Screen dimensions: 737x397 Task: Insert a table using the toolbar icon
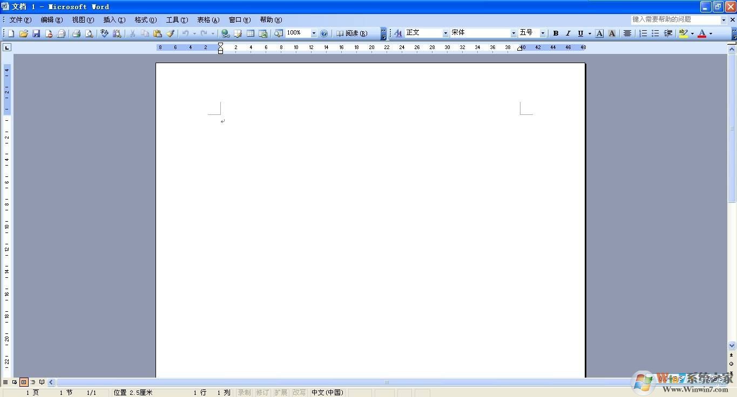tap(251, 33)
